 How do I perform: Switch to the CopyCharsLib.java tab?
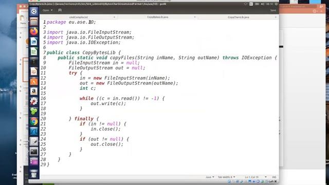(x=238, y=17)
